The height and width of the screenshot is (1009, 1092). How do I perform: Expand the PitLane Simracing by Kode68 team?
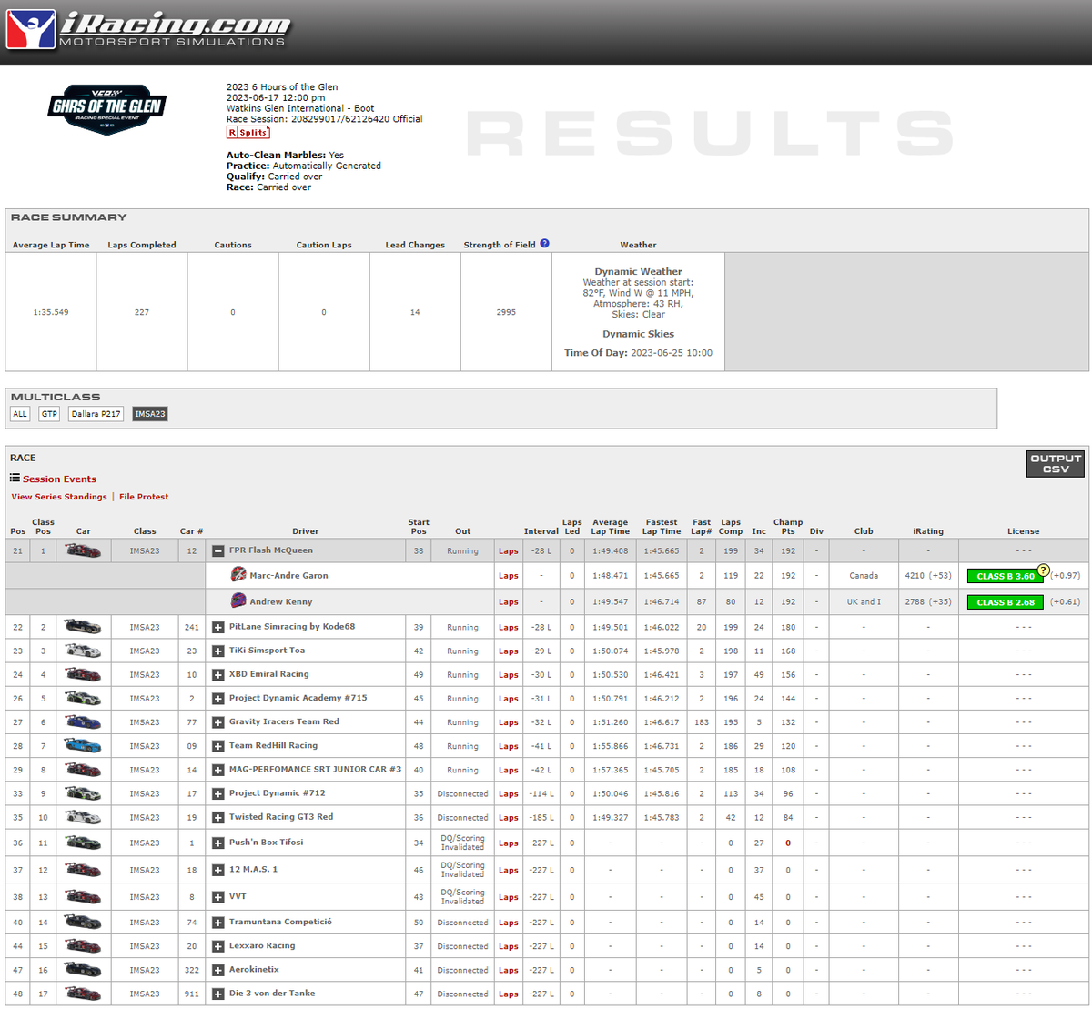[217, 627]
